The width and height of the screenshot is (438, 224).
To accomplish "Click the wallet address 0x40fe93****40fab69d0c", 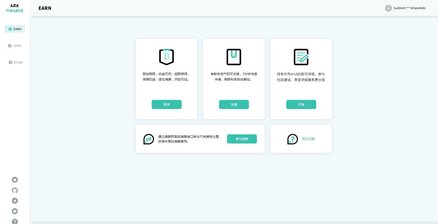I will (409, 8).
